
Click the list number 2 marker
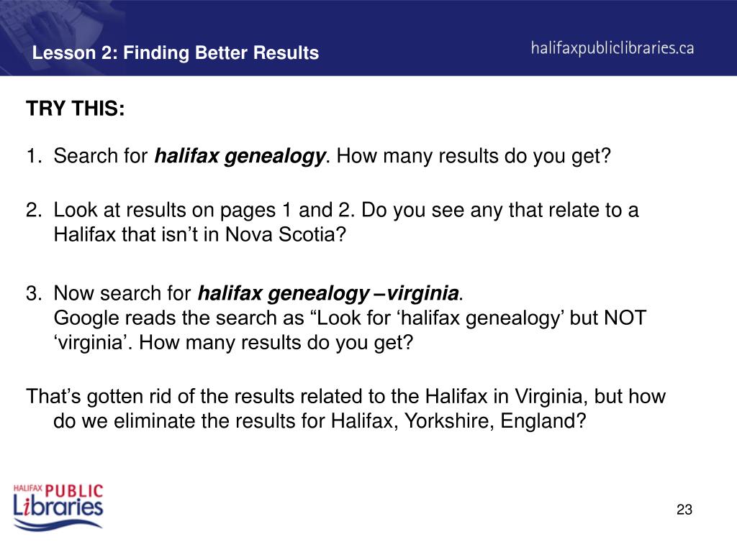(33, 211)
